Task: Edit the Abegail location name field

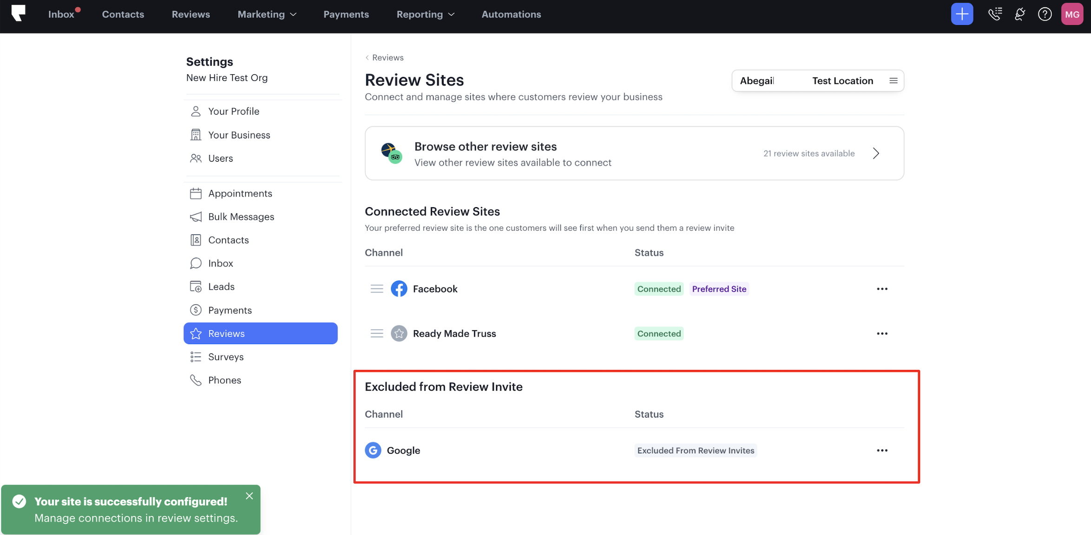Action: (x=757, y=80)
